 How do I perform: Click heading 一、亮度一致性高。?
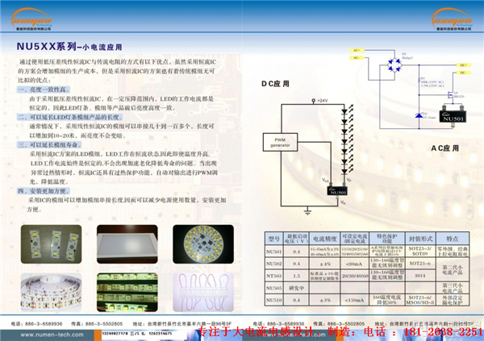click(x=44, y=89)
